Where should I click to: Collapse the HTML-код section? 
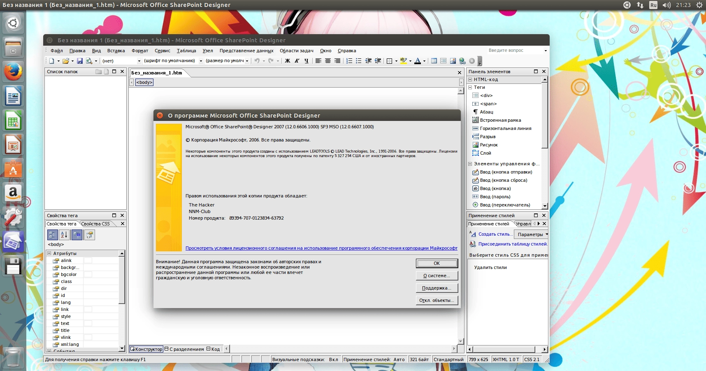[x=470, y=79]
